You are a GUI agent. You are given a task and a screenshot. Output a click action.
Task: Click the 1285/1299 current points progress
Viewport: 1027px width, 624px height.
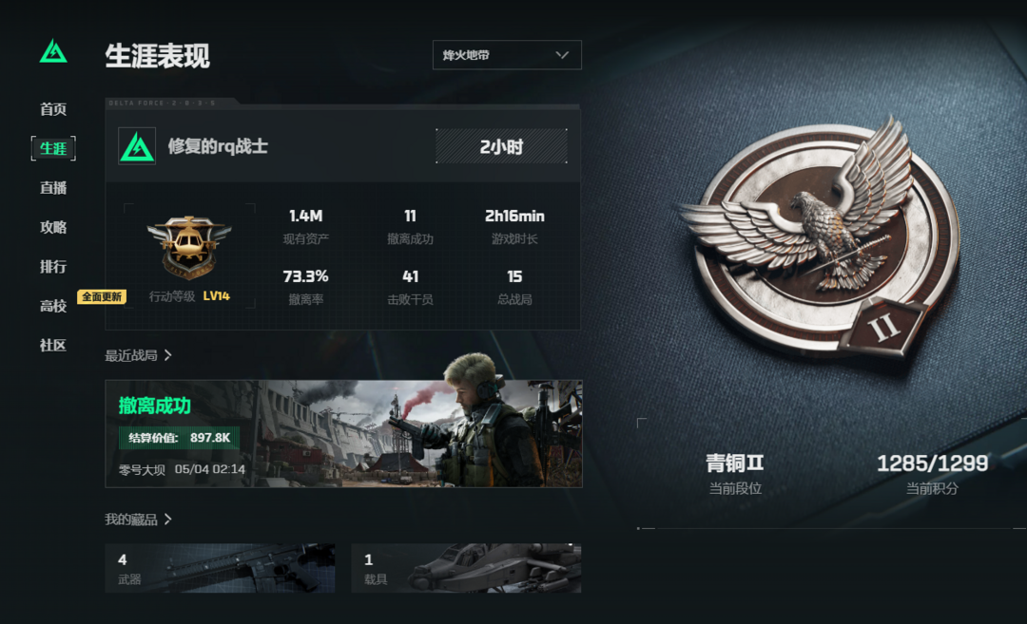(x=932, y=463)
